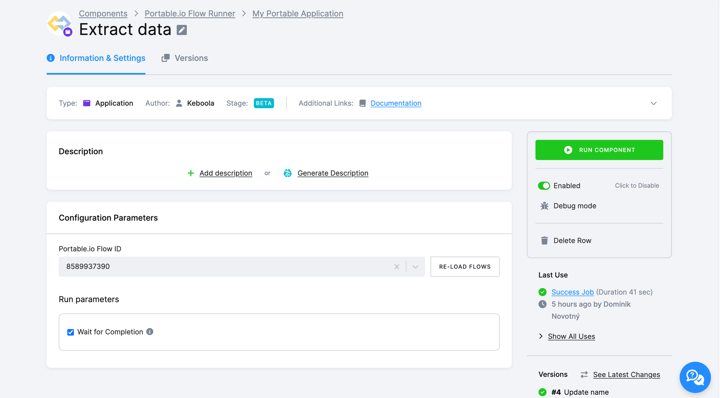Click the info icon beside Wait for Completion
The width and height of the screenshot is (720, 398).
click(x=150, y=332)
